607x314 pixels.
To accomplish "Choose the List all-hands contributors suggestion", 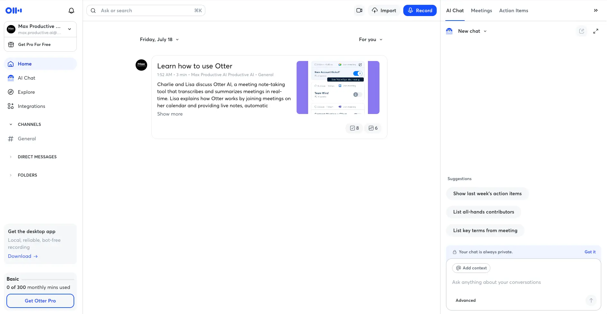I will (x=484, y=212).
